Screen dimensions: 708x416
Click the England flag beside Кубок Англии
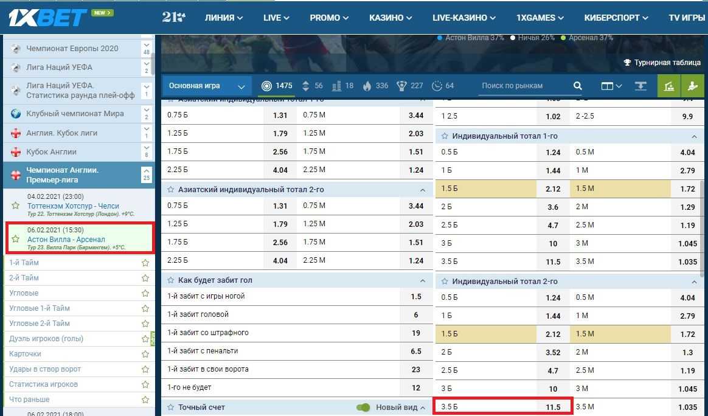click(x=16, y=152)
